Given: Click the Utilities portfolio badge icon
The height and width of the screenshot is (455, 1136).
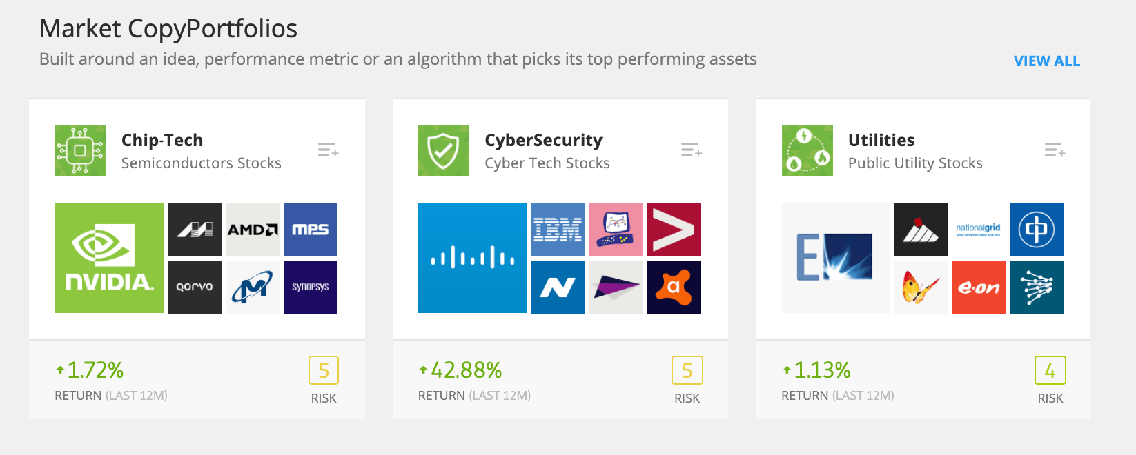Looking at the screenshot, I should pos(807,150).
